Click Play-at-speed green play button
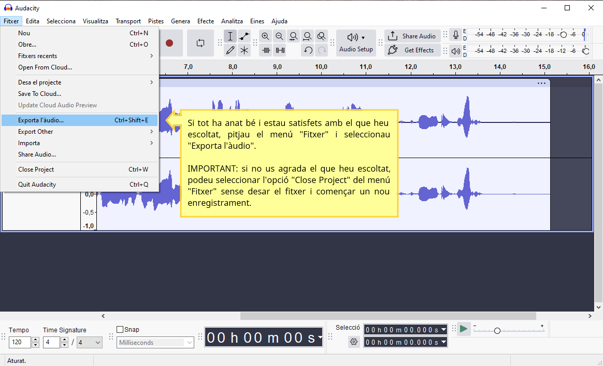This screenshot has width=603, height=366. pyautogui.click(x=464, y=329)
